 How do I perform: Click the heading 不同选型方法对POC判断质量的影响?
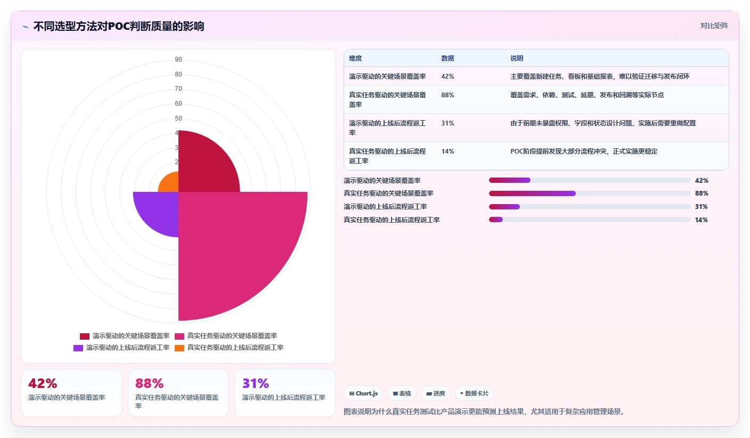click(x=119, y=27)
